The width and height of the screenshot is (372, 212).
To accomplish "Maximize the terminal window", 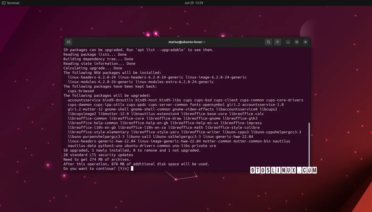I will point(297,42).
